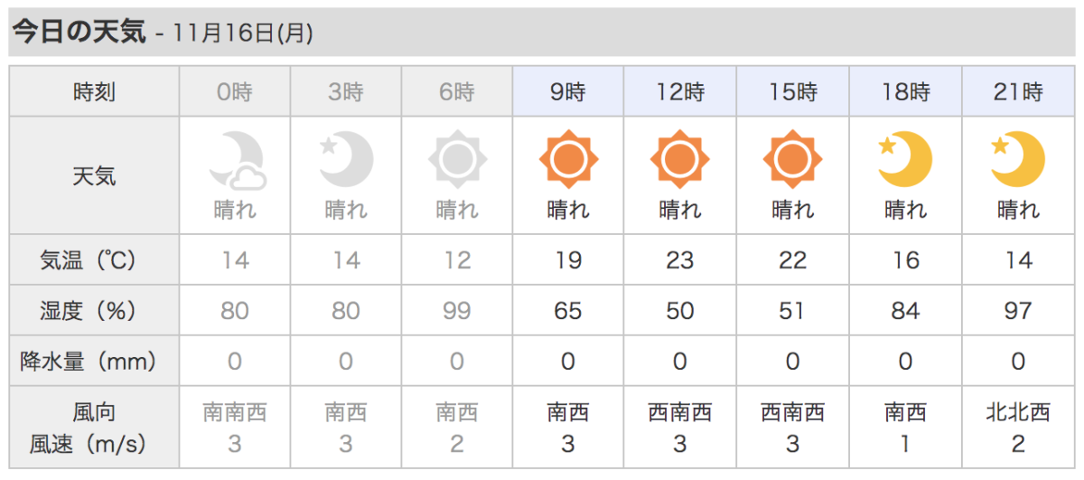Viewport: 1084px width, 480px height.
Task: Click the 6時 humidity value 99
Action: click(x=457, y=311)
